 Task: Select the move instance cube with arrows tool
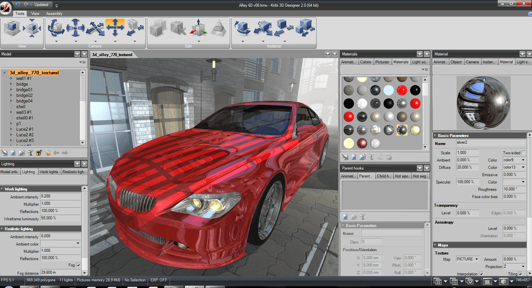(x=263, y=28)
